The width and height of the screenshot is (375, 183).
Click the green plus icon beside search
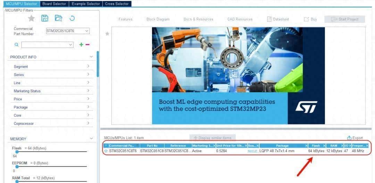click(81, 45)
